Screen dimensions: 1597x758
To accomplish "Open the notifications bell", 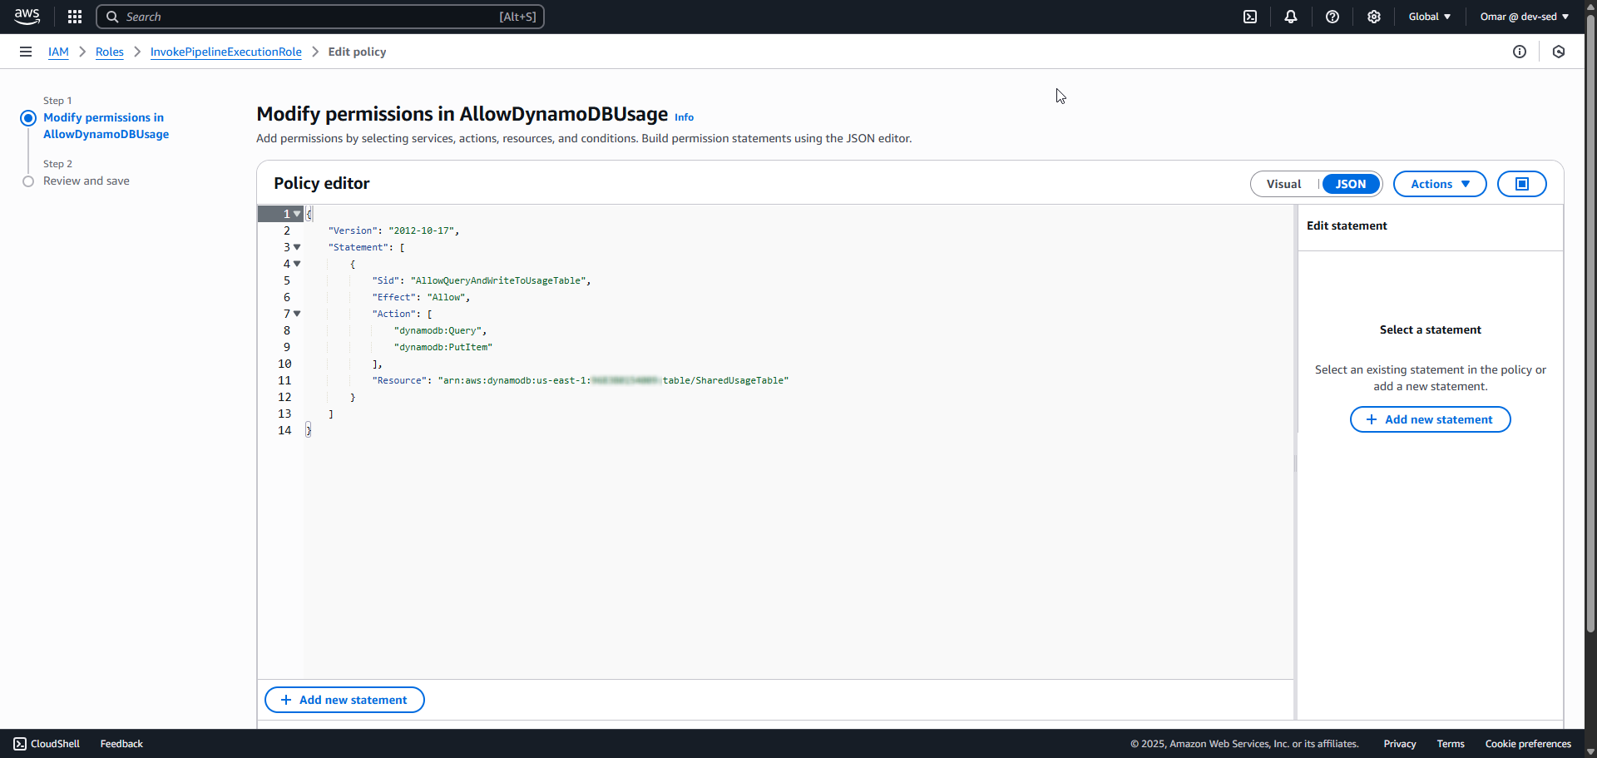I will coord(1291,17).
